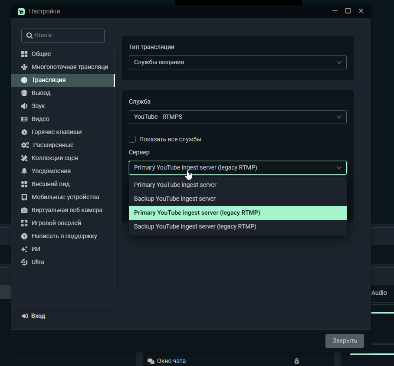
Task: Click the Закрыть button
Action: pos(345,341)
